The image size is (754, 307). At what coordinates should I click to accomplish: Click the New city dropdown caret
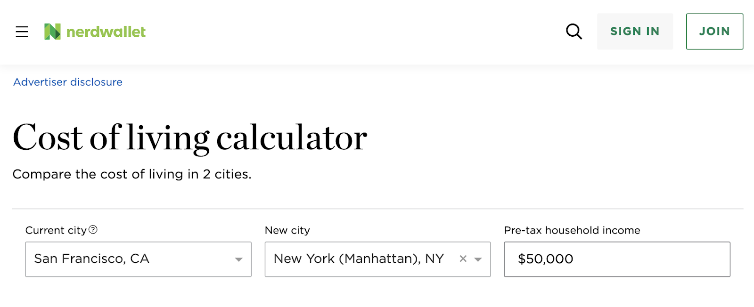(479, 259)
